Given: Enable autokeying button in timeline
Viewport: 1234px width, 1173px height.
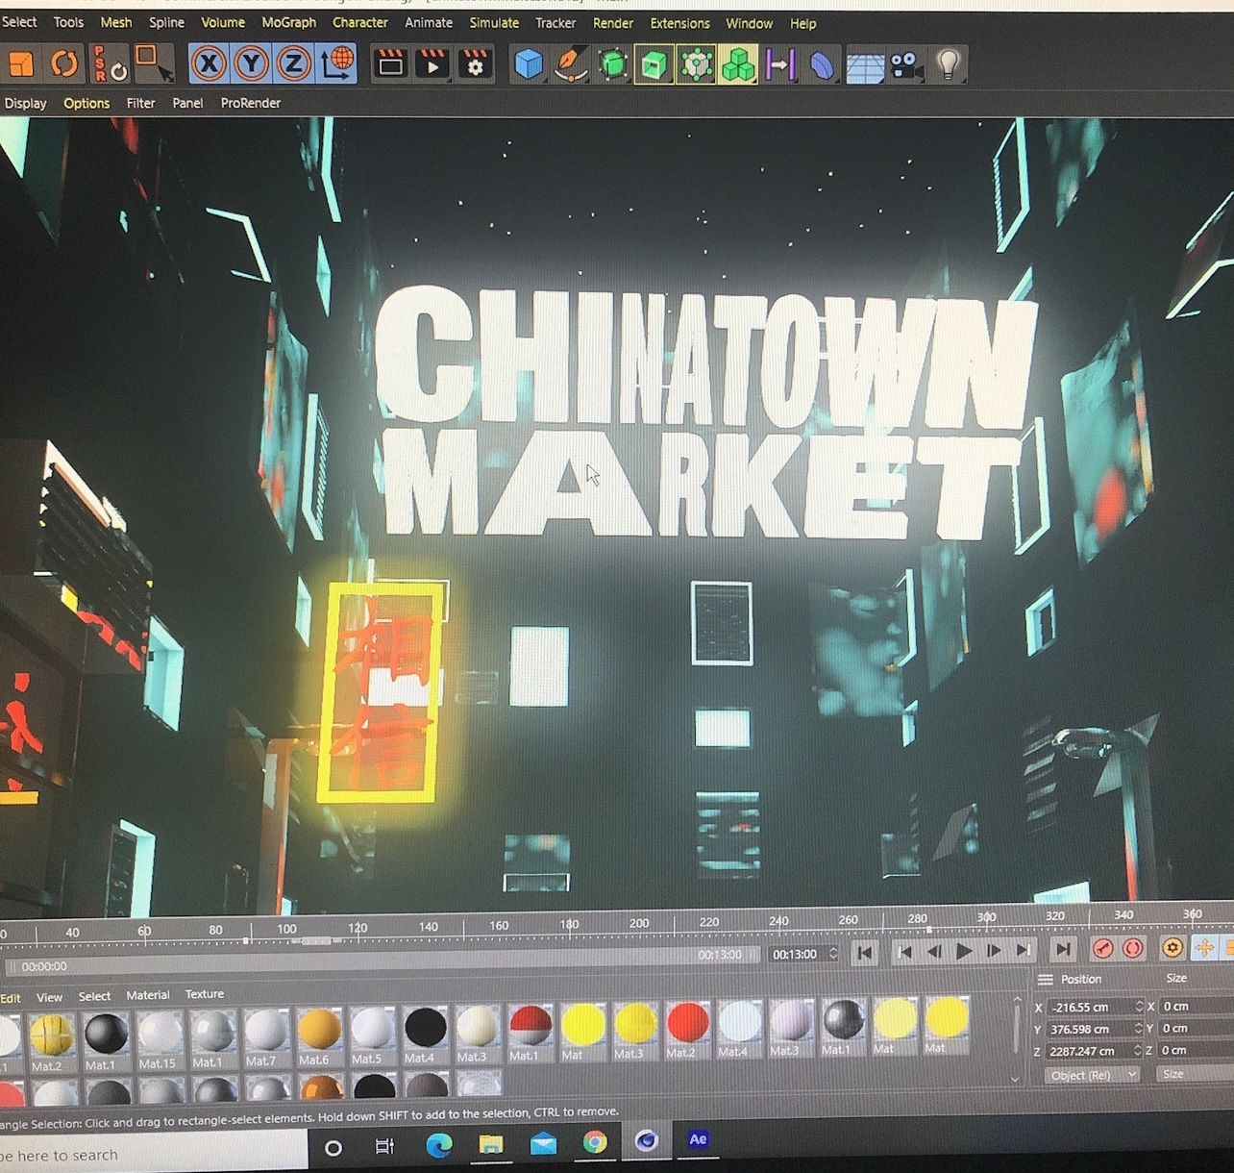Looking at the screenshot, I should pyautogui.click(x=1133, y=949).
